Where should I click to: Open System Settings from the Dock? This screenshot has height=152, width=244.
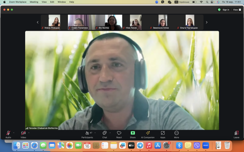(x=167, y=146)
